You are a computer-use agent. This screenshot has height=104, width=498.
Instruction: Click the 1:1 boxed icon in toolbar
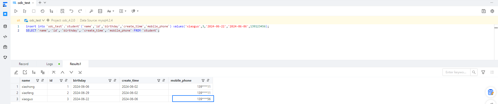point(100,11)
